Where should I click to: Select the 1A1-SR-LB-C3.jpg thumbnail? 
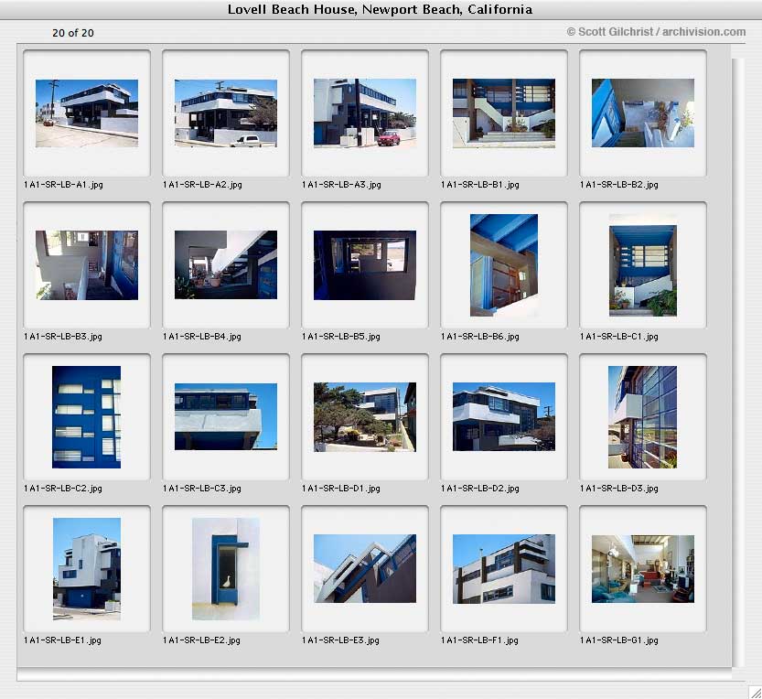(x=226, y=416)
